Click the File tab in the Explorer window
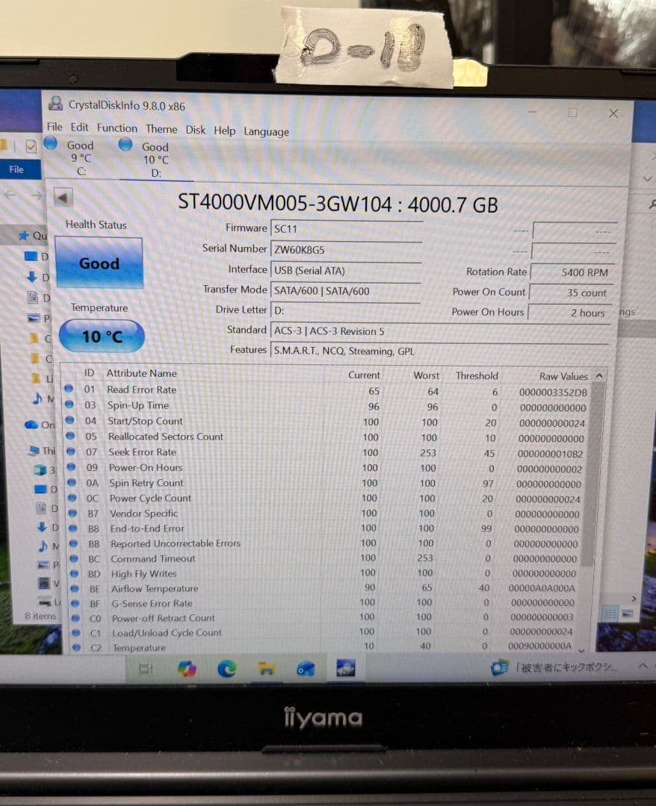The image size is (656, 806). coord(16,169)
